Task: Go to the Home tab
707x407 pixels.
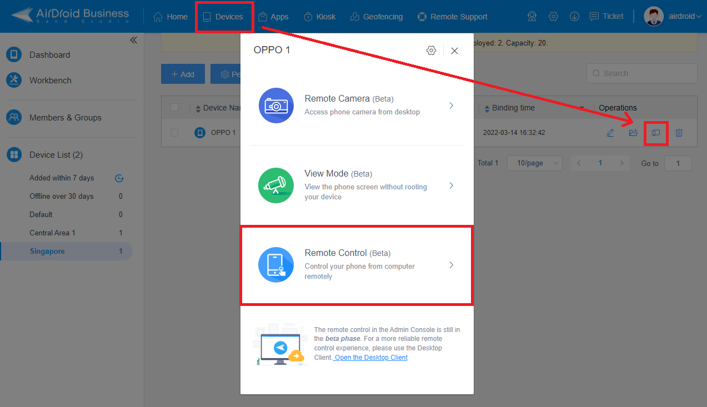Action: [170, 17]
